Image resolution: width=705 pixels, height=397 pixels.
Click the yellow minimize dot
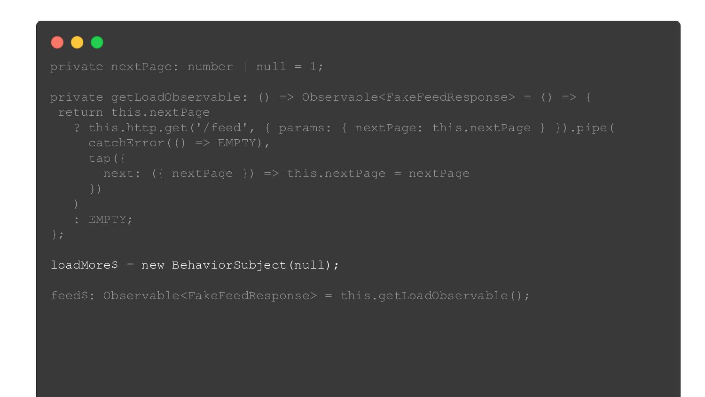pos(77,43)
